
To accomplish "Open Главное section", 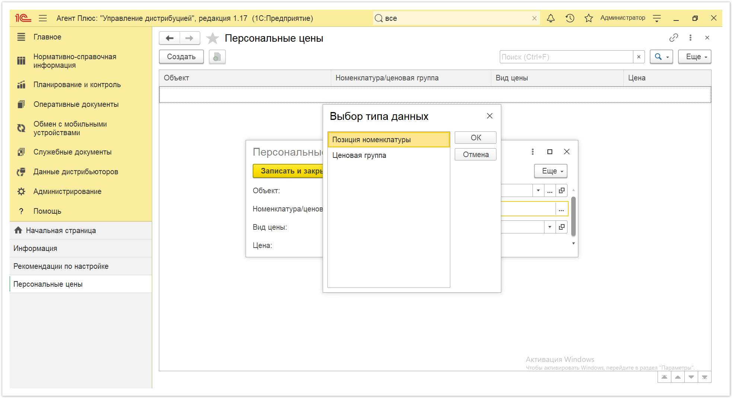I will point(81,37).
